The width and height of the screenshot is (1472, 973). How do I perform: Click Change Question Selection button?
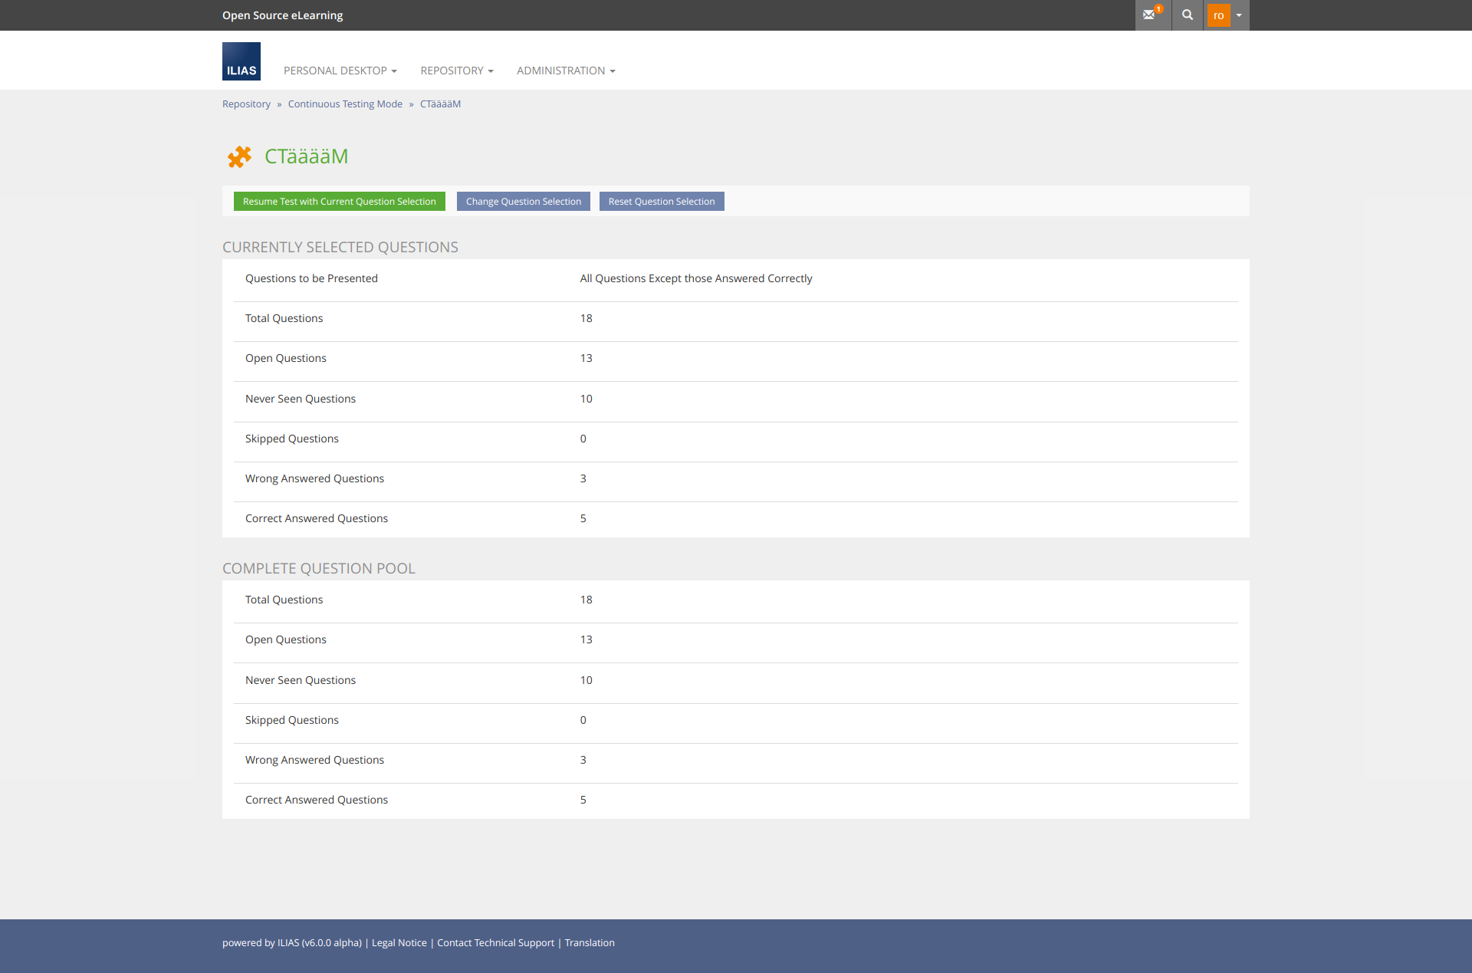(x=524, y=202)
